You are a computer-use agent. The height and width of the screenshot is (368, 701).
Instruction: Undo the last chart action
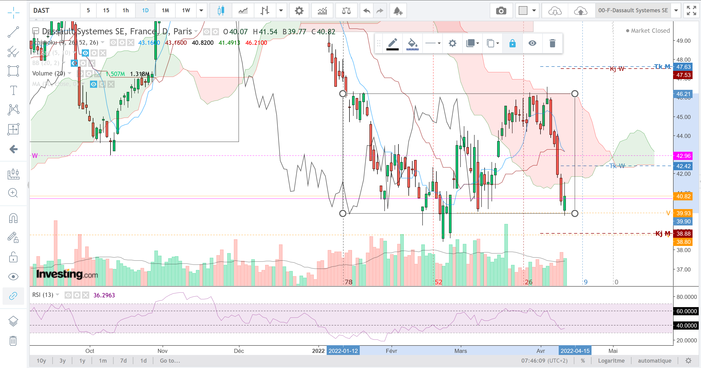click(367, 11)
